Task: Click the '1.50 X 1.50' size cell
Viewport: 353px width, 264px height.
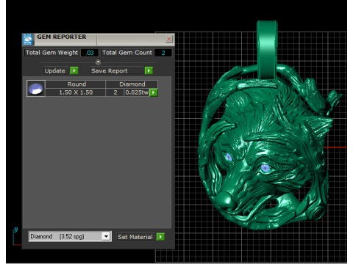Action: coord(76,92)
